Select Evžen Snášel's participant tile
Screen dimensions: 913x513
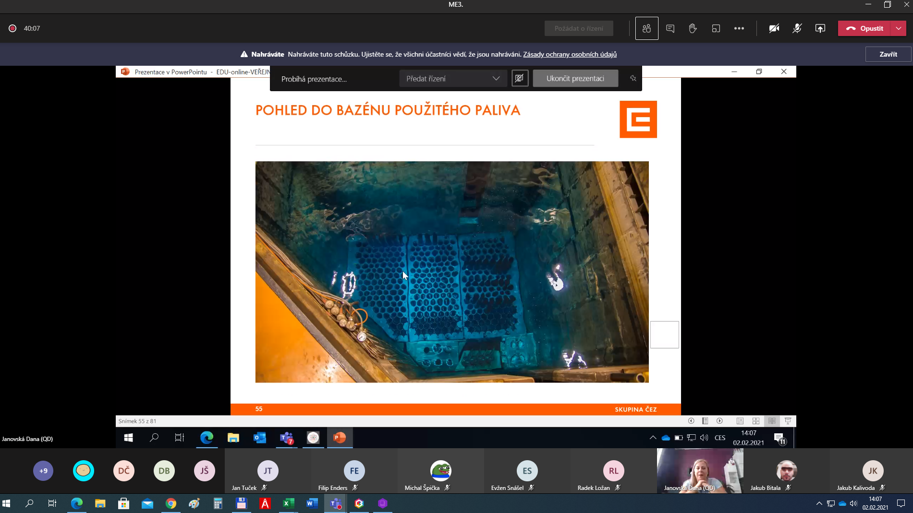pyautogui.click(x=527, y=471)
